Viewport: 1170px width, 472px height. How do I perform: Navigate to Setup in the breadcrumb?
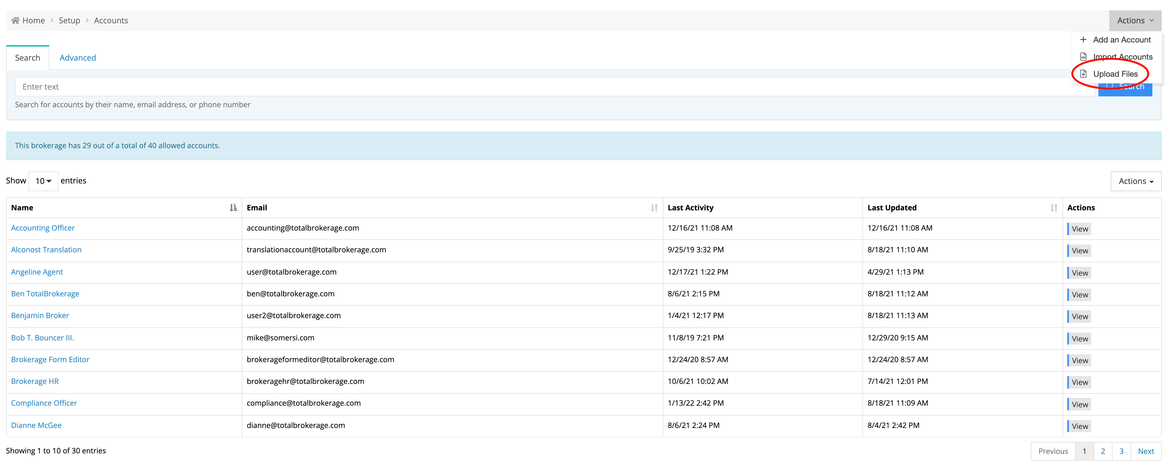coord(69,20)
